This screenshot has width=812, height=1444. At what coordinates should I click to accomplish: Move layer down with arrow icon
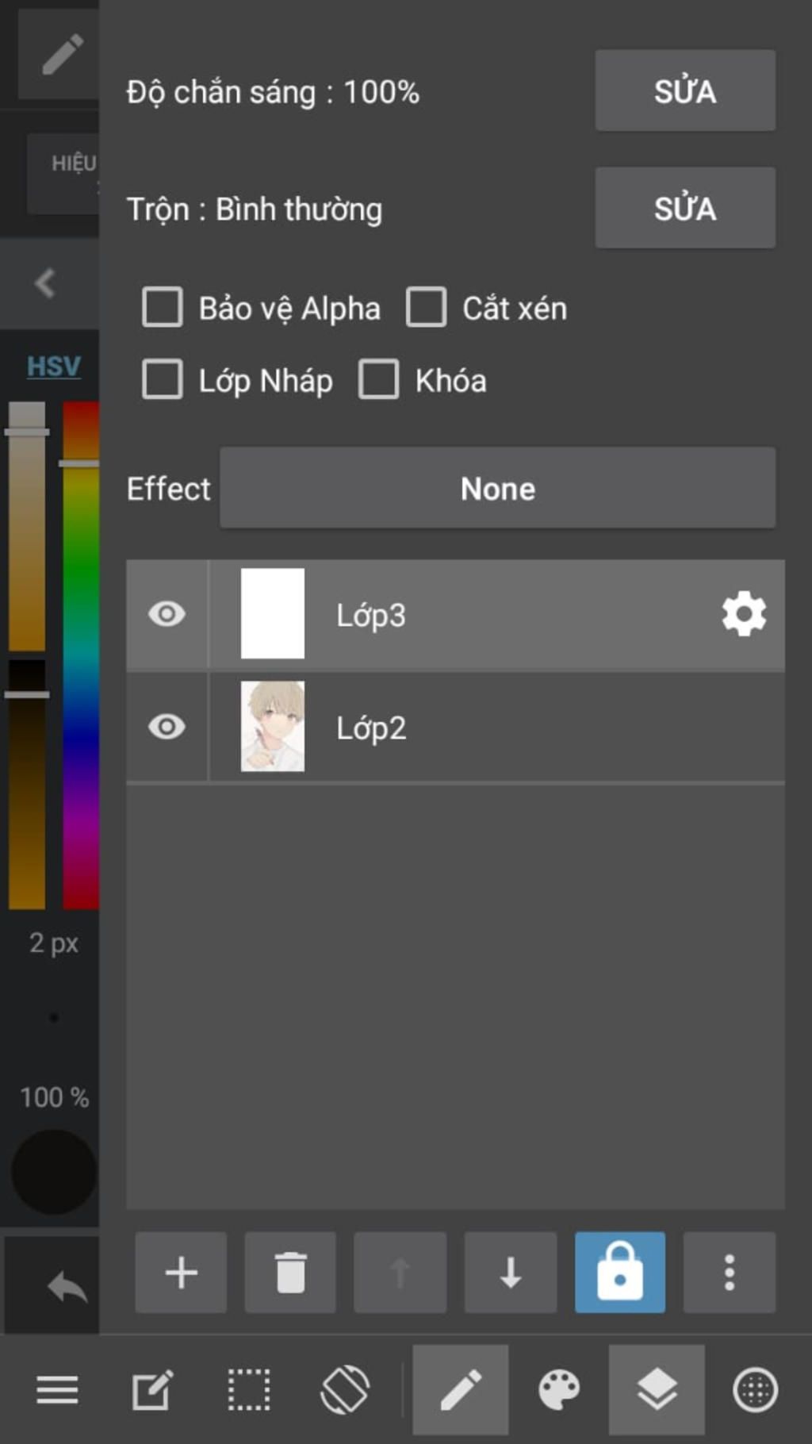tap(510, 1273)
